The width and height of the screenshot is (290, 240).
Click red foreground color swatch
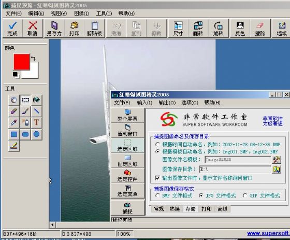coord(21,62)
